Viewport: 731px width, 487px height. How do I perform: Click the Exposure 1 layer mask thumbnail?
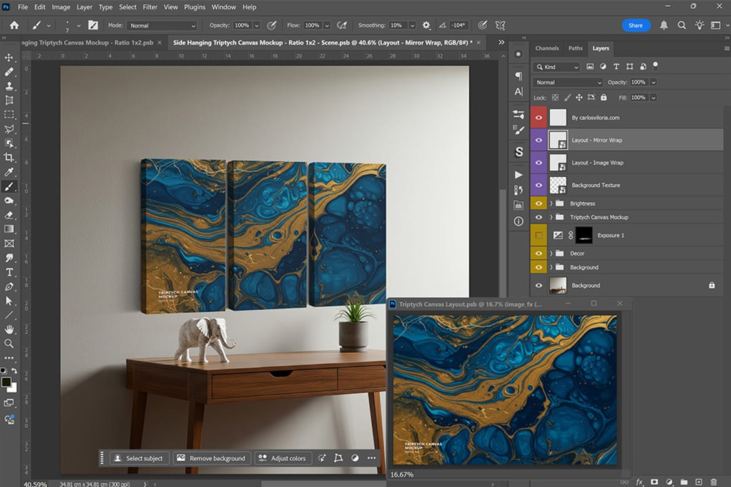[x=584, y=235]
